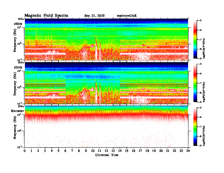Click the log(PSD) label beside dH/dt color bar

click(204, 48)
